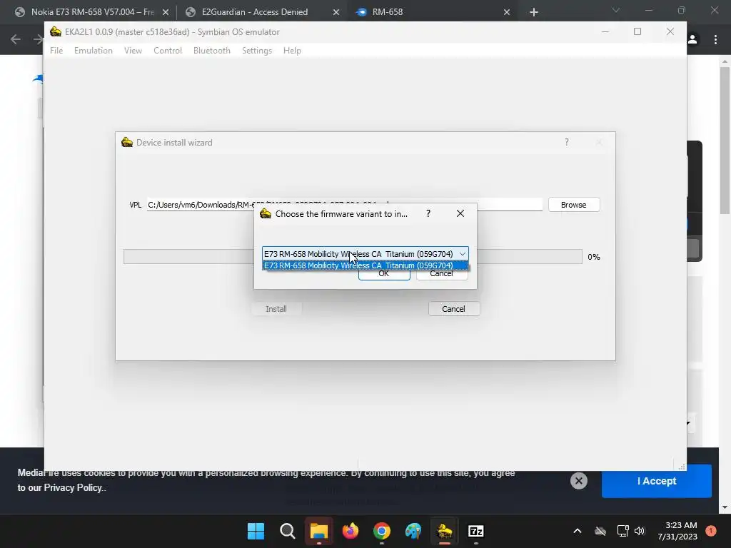Click the EKA2L1 duck icon in title bar
Screen dimensions: 731x548
tap(56, 31)
